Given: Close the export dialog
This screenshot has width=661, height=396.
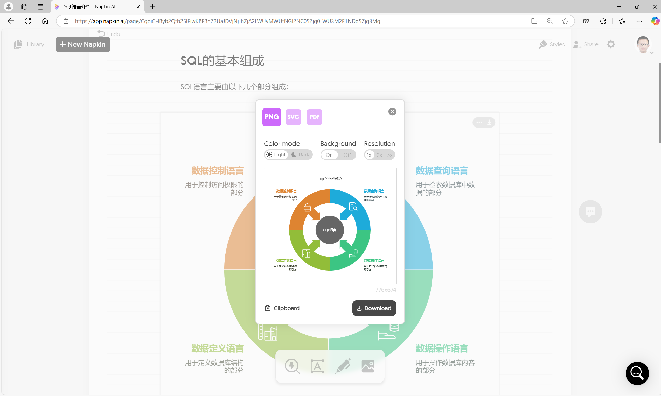Looking at the screenshot, I should coord(392,111).
